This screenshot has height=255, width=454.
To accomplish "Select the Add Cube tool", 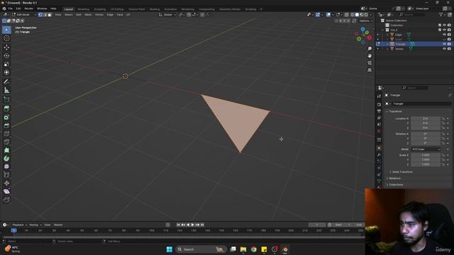I will (6, 100).
